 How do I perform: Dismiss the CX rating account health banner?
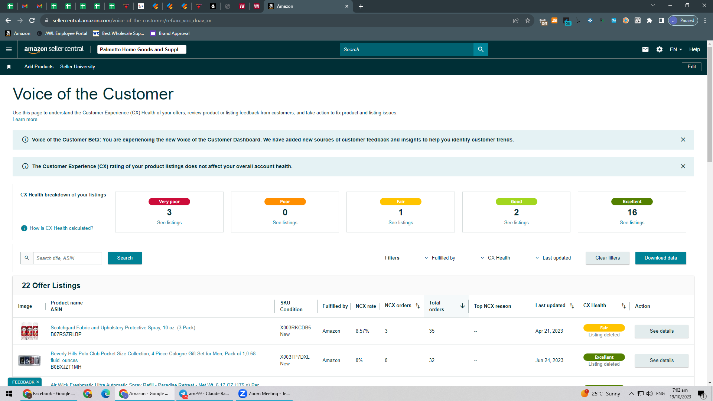click(683, 166)
